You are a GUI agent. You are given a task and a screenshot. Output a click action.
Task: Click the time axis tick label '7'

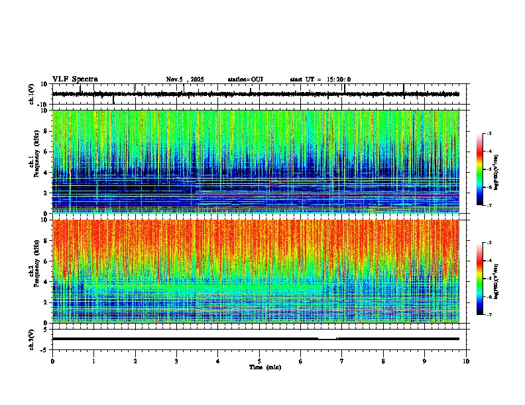point(342,361)
